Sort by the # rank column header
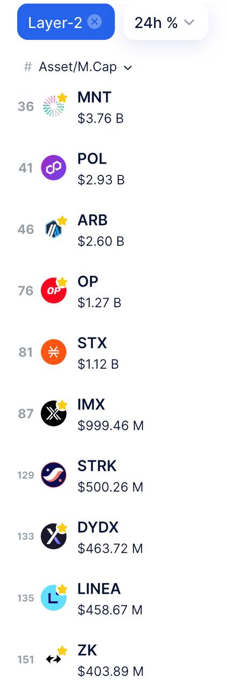This screenshot has height=691, width=226. tap(28, 67)
